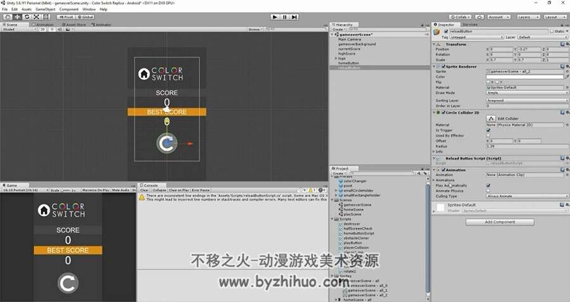Click home icon in Scene view

point(144,74)
